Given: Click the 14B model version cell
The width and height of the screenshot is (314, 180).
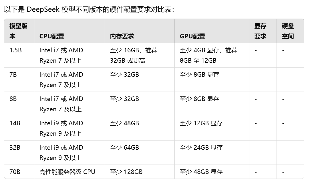Looking at the screenshot, I should point(19,128).
